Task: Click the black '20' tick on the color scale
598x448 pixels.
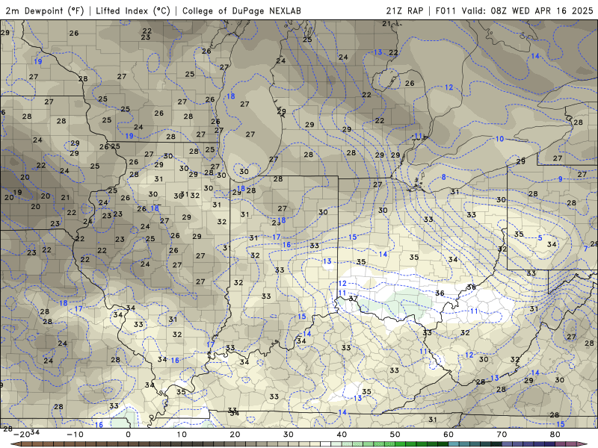Action: 235,435
